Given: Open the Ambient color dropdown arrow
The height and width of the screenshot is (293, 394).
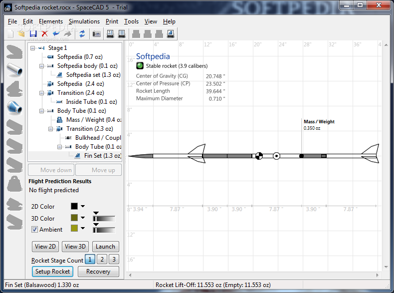Looking at the screenshot, I should click(83, 229).
